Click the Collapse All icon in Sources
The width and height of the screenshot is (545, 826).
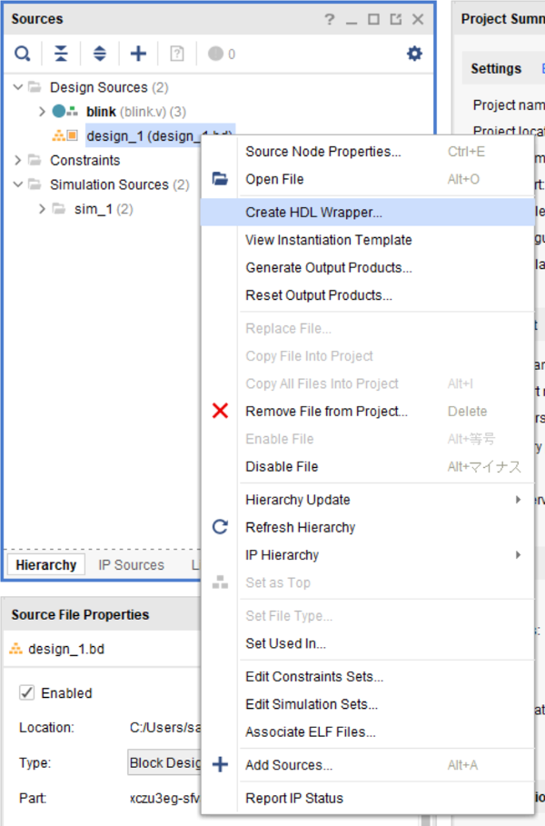point(61,55)
